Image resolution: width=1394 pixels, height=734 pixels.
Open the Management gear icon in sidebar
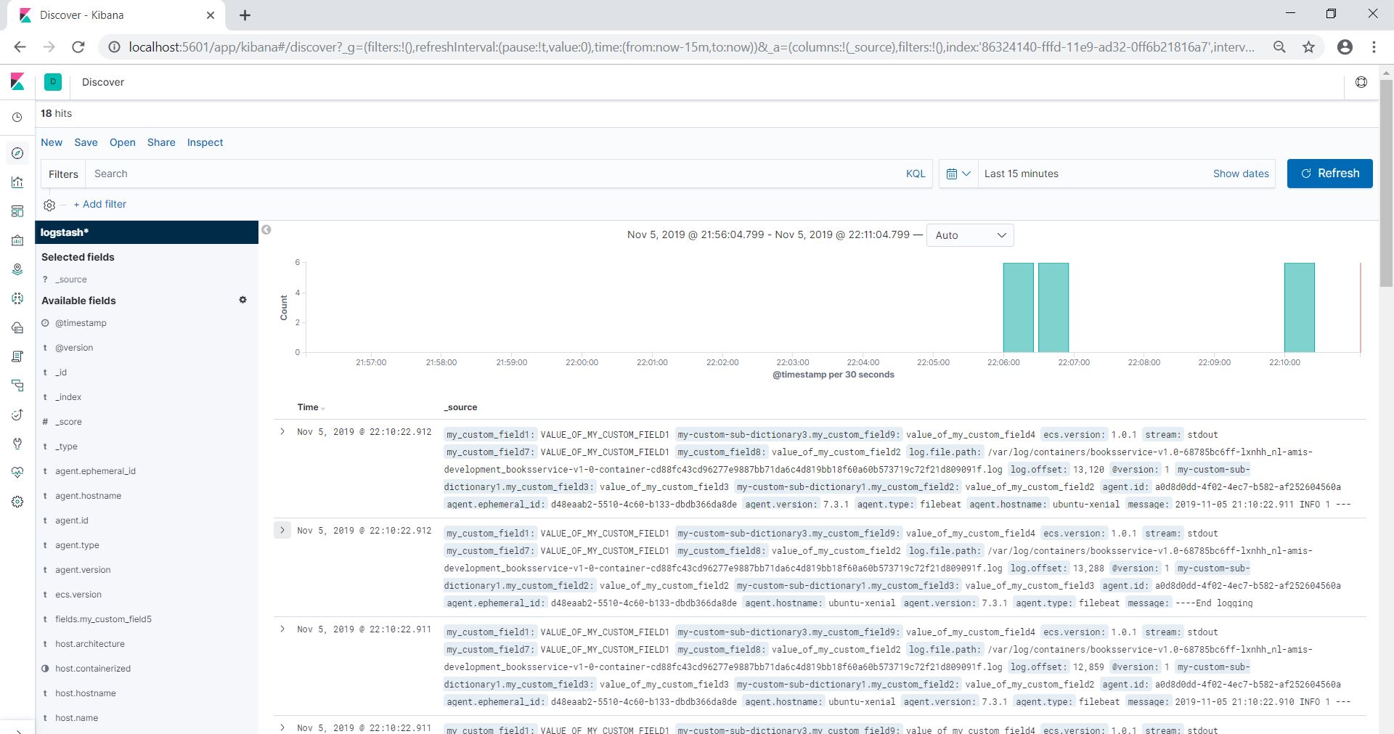pos(17,502)
